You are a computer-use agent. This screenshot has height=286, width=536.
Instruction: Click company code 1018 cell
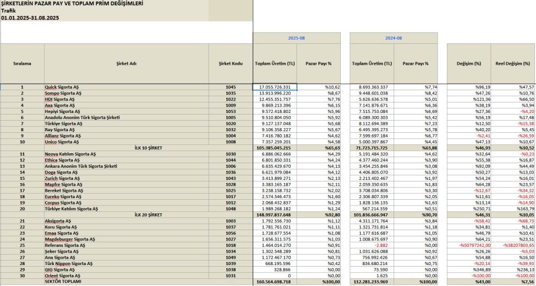pos(231,245)
